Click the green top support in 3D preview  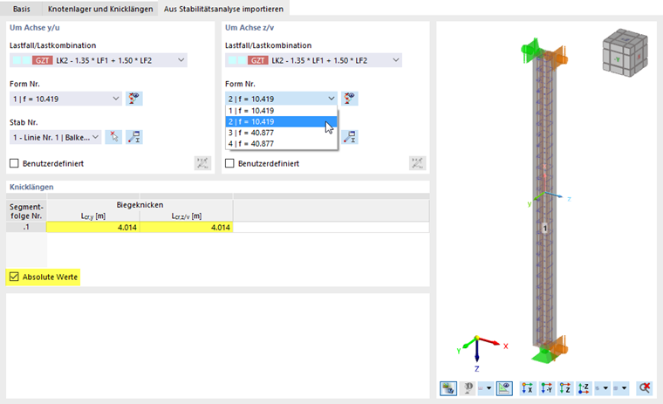click(531, 49)
